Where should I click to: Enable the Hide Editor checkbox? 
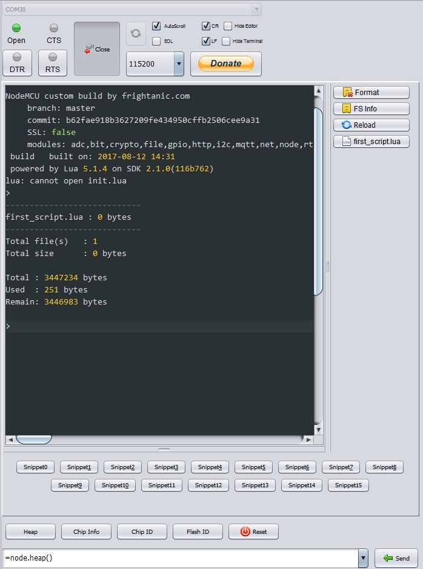[228, 27]
